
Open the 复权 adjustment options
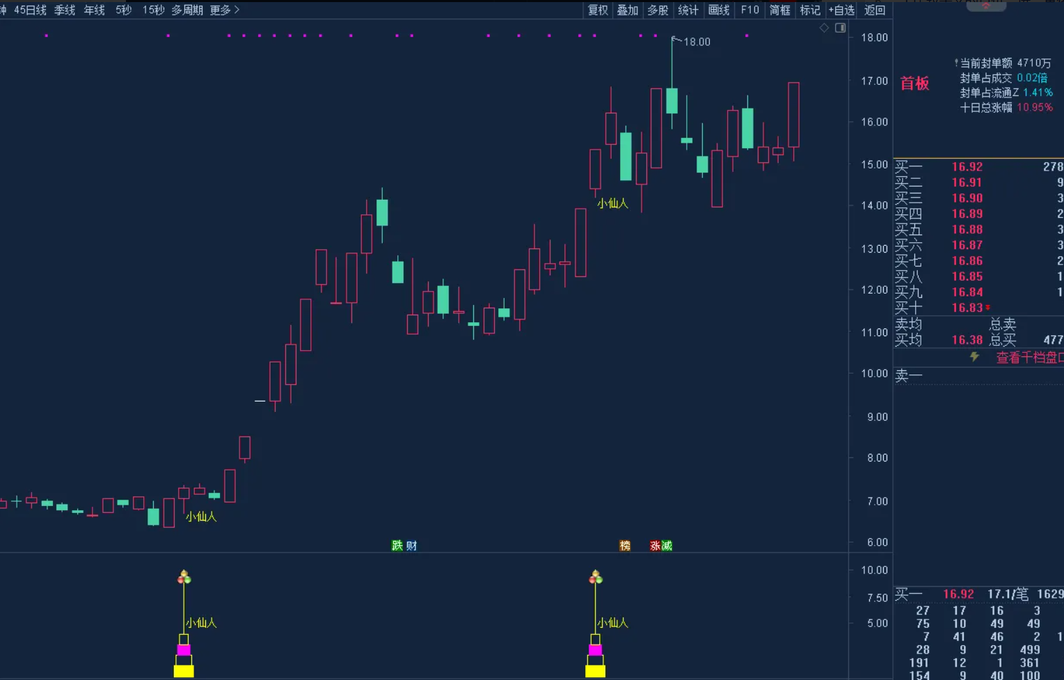point(598,10)
